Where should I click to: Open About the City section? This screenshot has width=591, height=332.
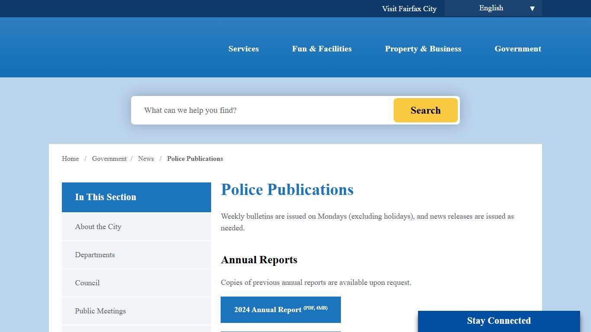pos(98,227)
